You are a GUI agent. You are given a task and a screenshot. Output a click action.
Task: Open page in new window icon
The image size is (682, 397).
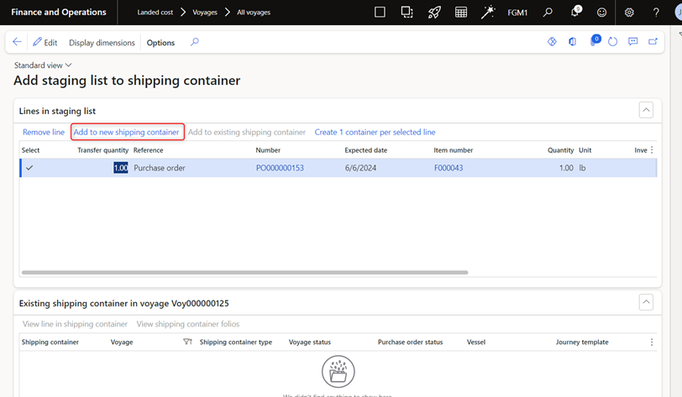[653, 42]
